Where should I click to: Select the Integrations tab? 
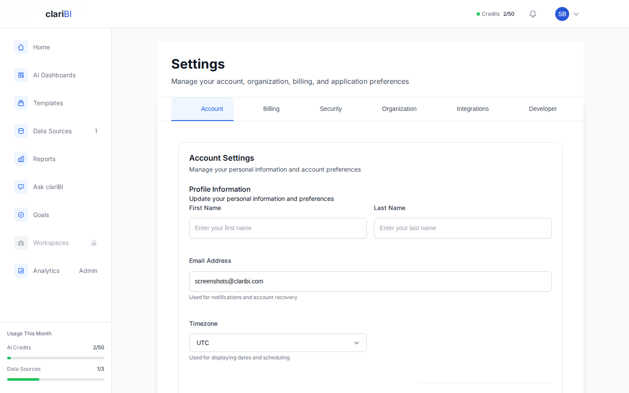(473, 109)
